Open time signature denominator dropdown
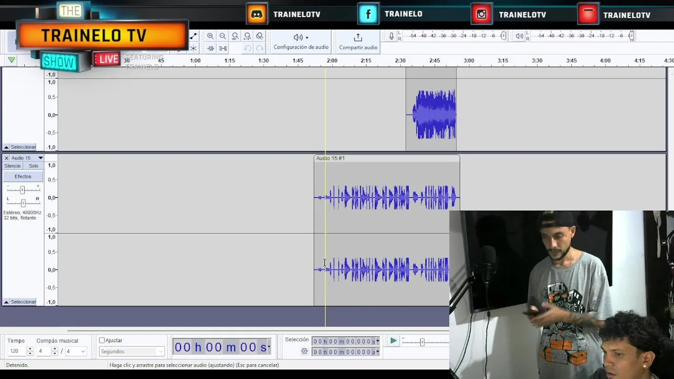Screen dimensions: 674x379 (76, 351)
